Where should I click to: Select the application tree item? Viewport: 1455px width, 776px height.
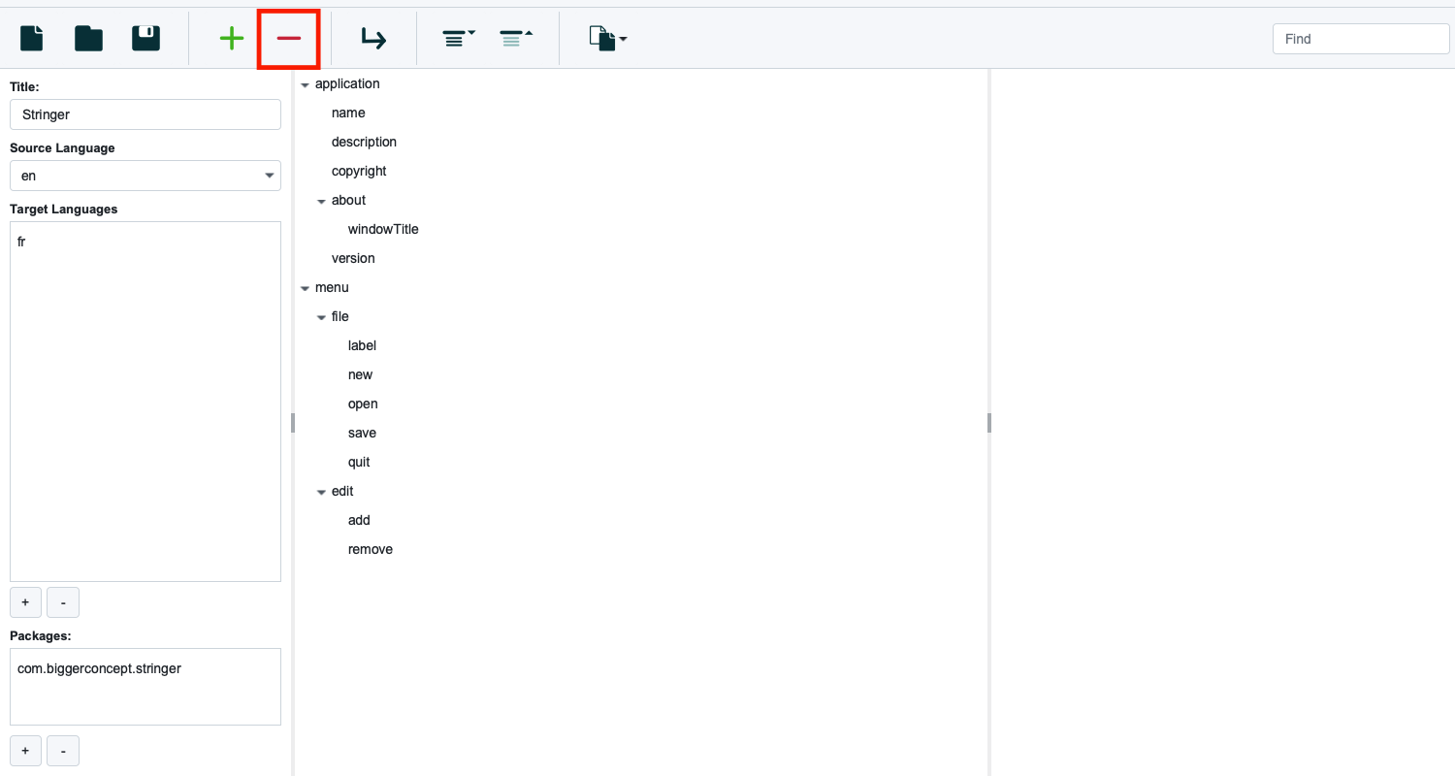tap(347, 83)
